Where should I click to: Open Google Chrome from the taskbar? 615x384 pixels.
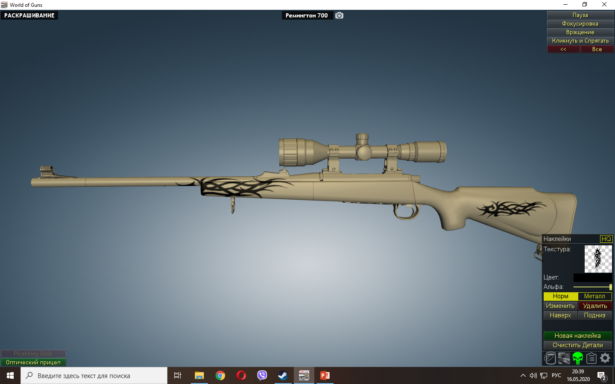click(x=220, y=375)
